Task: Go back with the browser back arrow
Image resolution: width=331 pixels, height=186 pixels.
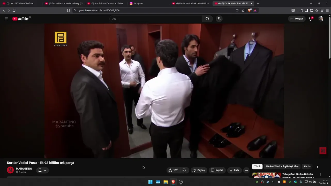Action: (4, 10)
